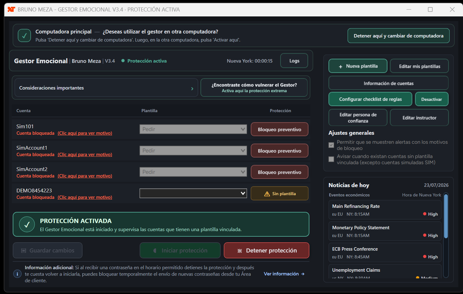The width and height of the screenshot is (463, 294).
Task: Click the large checkmark icon in Protección Activada banner
Action: 27,224
